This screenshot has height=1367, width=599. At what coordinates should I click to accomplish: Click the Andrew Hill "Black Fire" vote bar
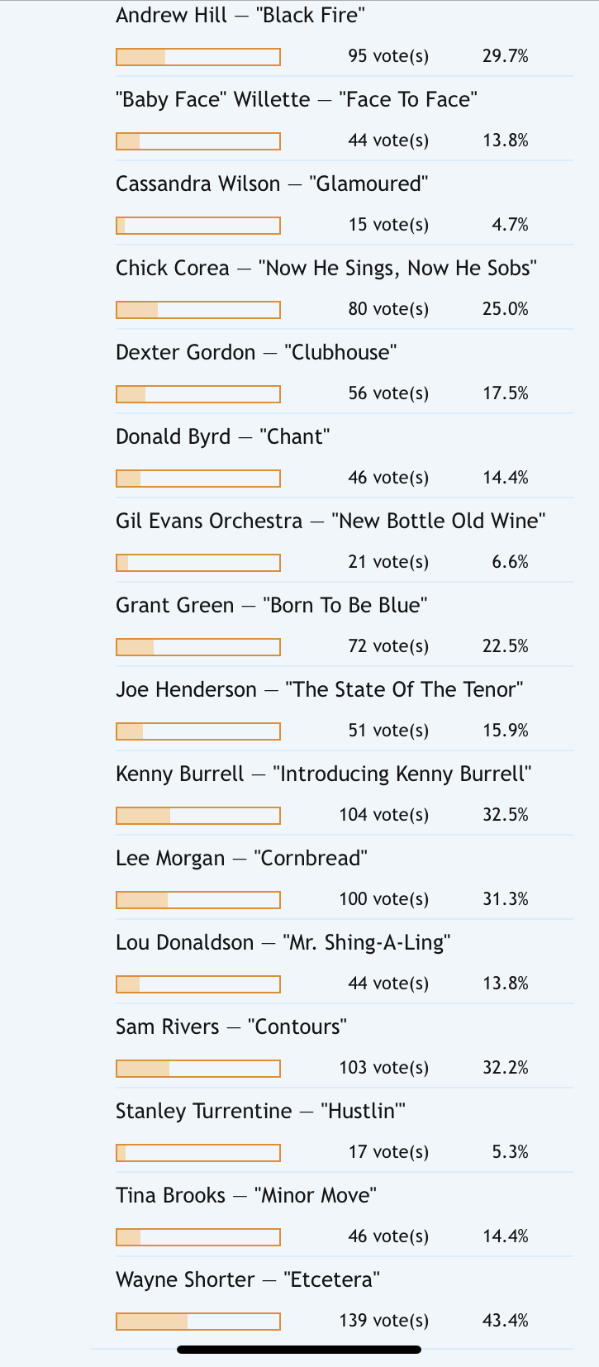point(198,57)
